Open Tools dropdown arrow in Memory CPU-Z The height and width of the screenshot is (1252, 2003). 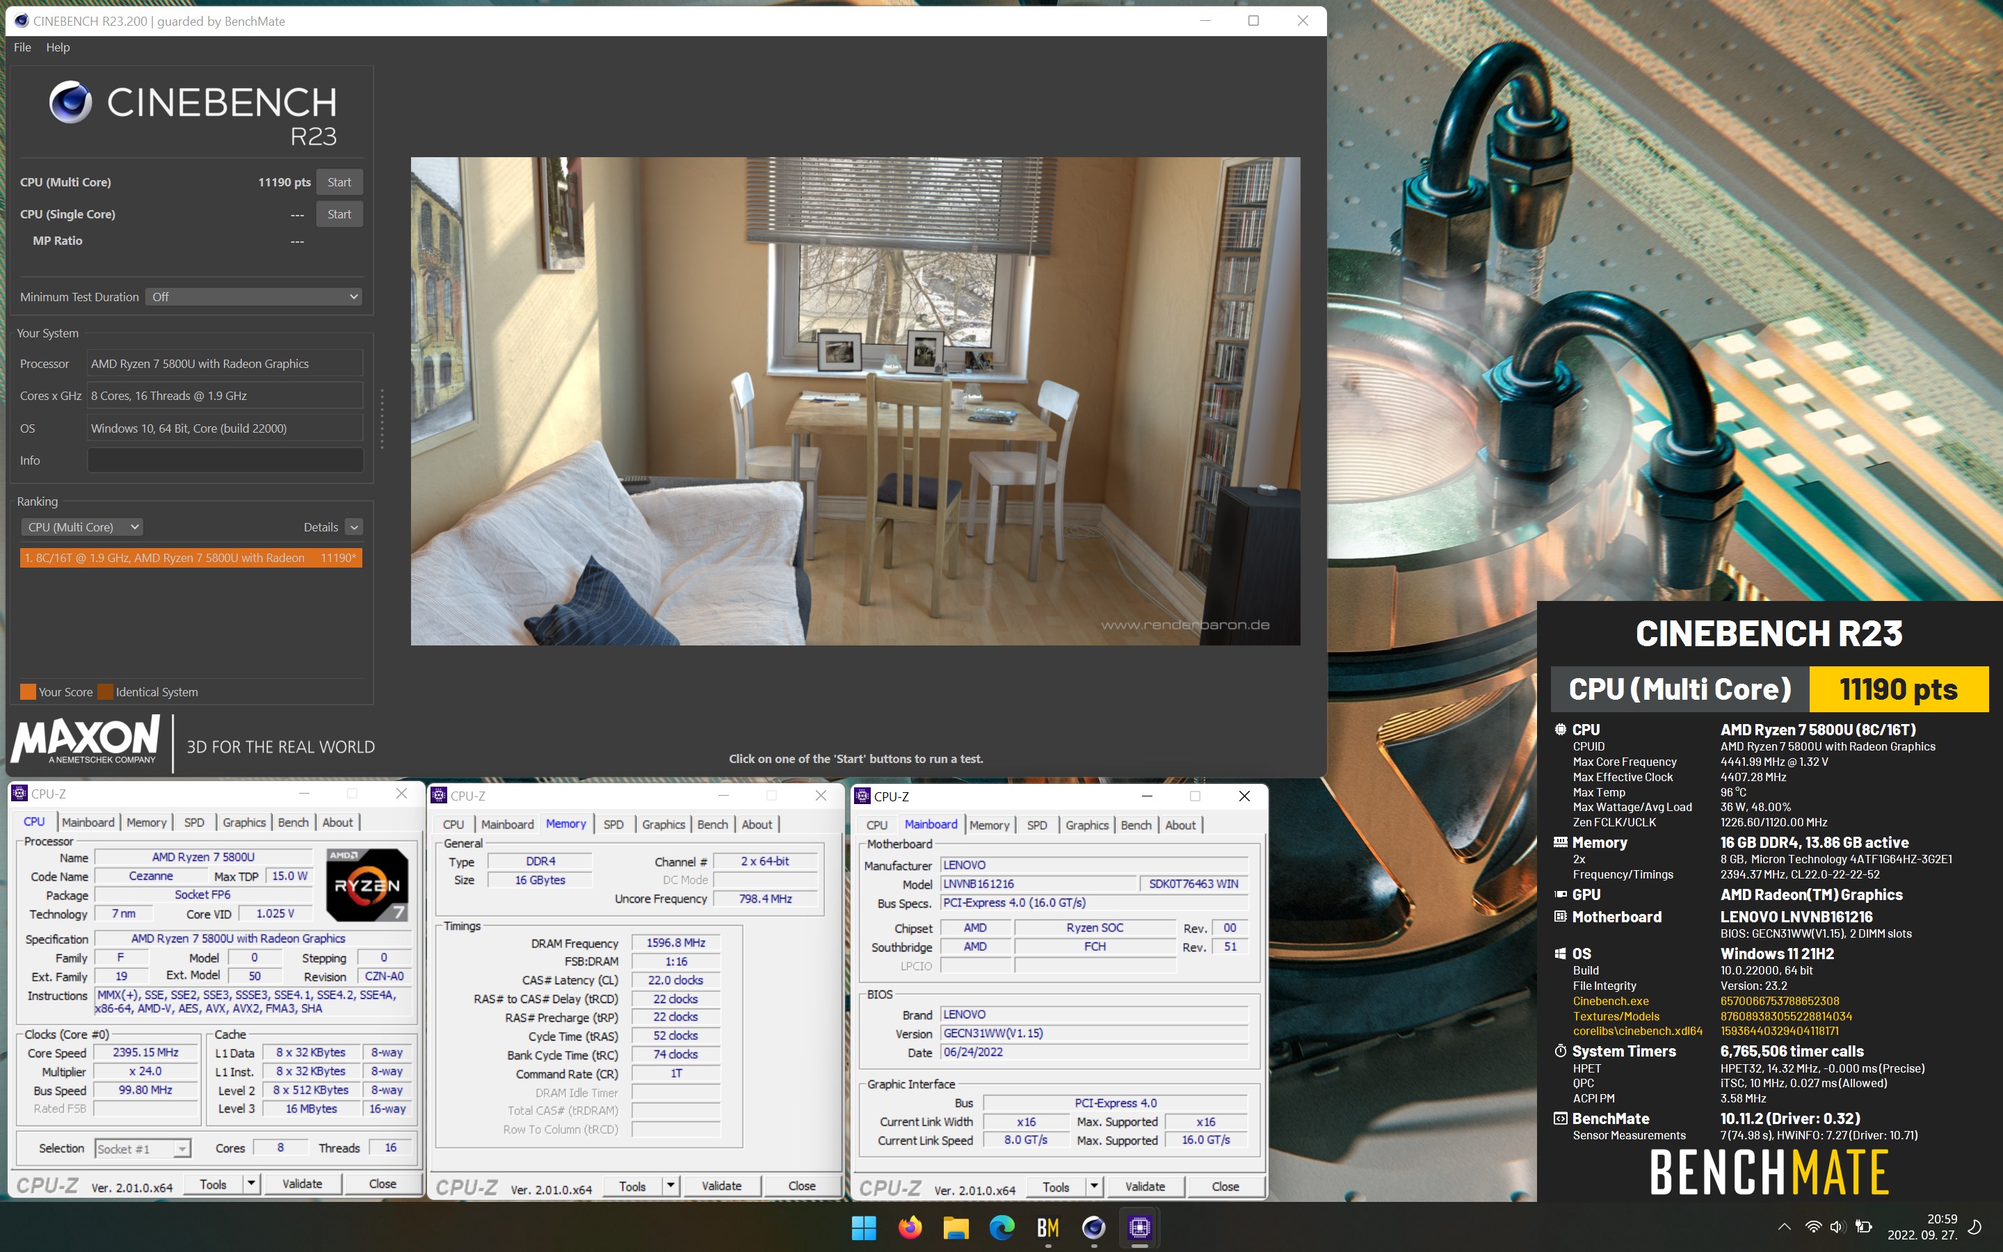coord(670,1186)
